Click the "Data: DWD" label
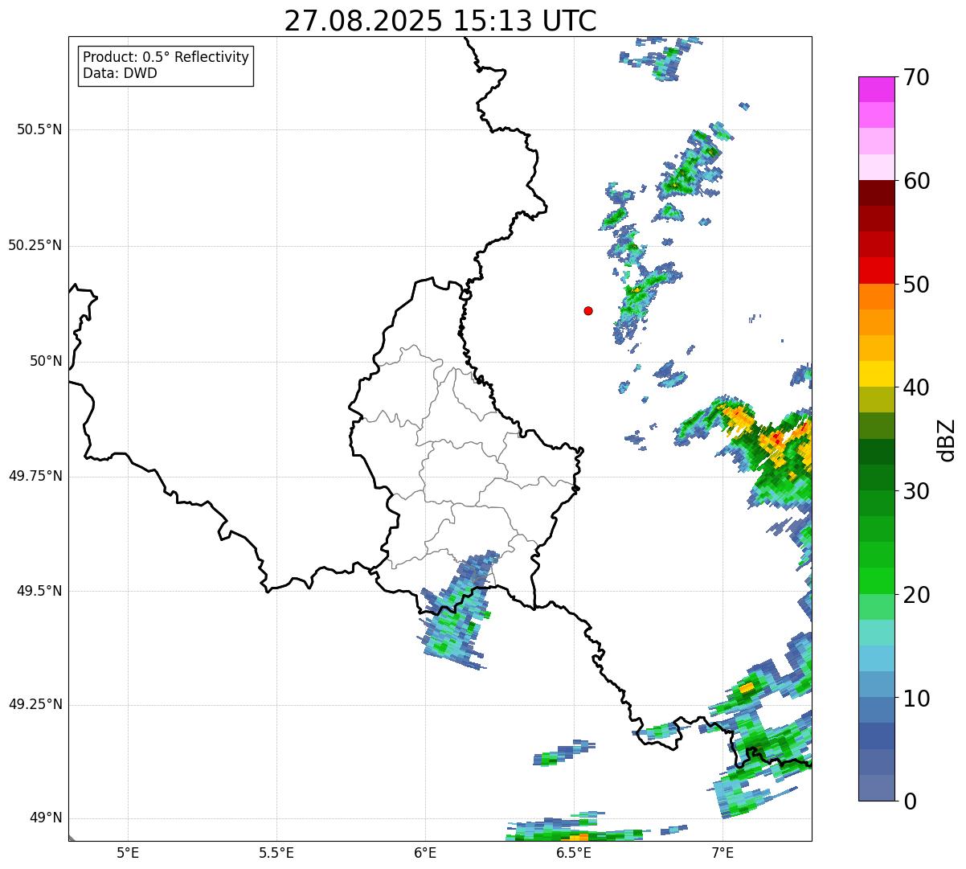Image resolution: width=966 pixels, height=869 pixels. [120, 73]
